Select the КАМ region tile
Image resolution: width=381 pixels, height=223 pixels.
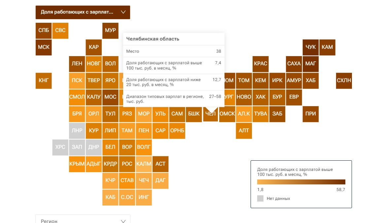point(327,47)
